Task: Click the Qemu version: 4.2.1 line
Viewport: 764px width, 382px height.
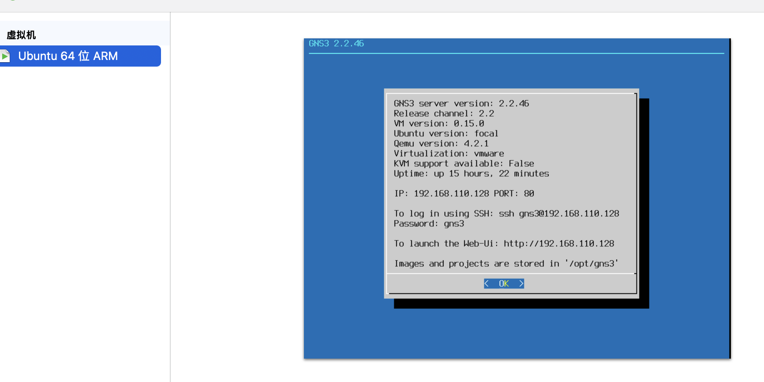Action: (x=441, y=143)
